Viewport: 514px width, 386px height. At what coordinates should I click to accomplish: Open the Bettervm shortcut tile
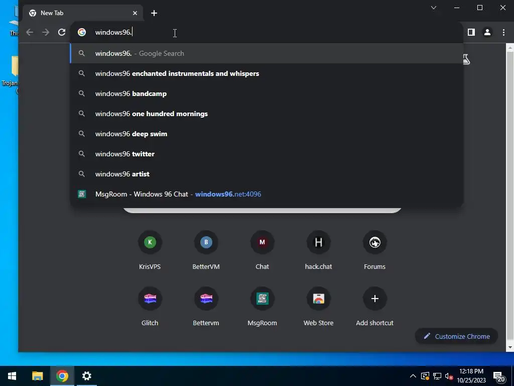point(206,307)
